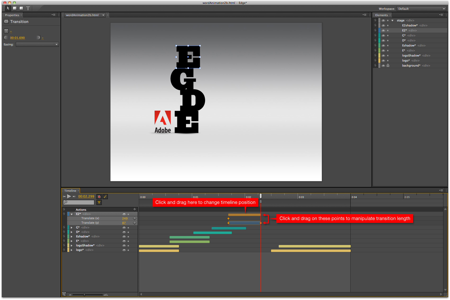Screen dimensions: 450x300
Task: Select the Rectangle tool
Action: [15, 8]
